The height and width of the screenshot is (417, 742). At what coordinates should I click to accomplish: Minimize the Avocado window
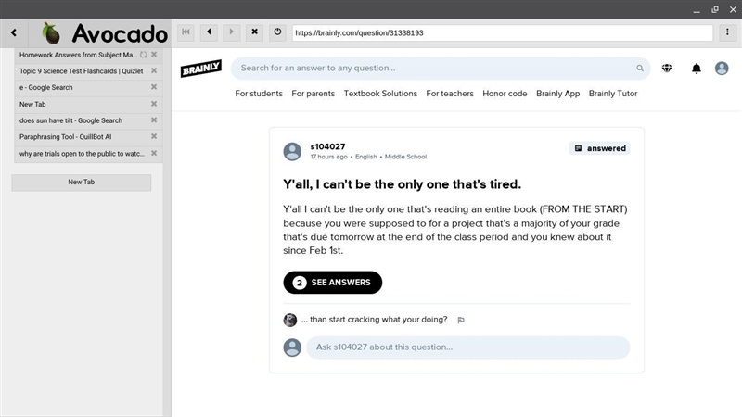(x=697, y=9)
